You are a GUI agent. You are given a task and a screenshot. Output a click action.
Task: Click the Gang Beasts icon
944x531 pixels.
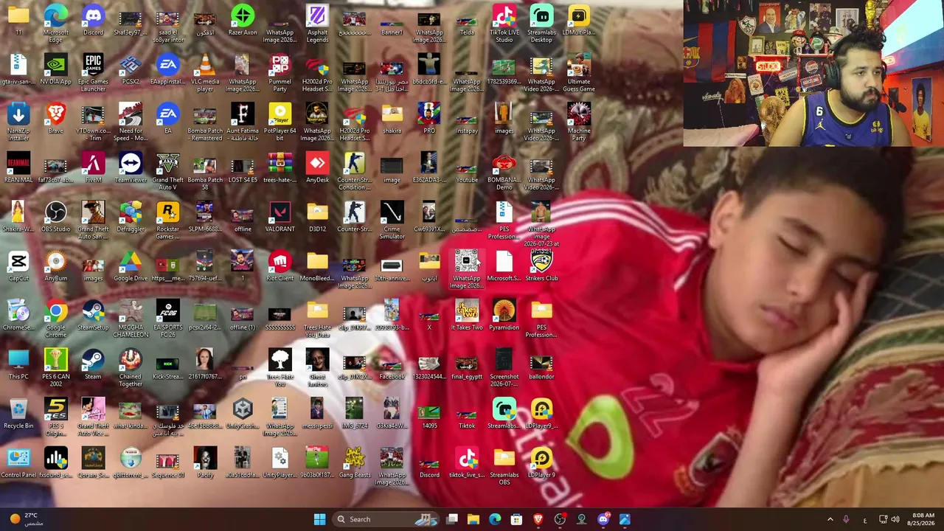pyautogui.click(x=354, y=463)
